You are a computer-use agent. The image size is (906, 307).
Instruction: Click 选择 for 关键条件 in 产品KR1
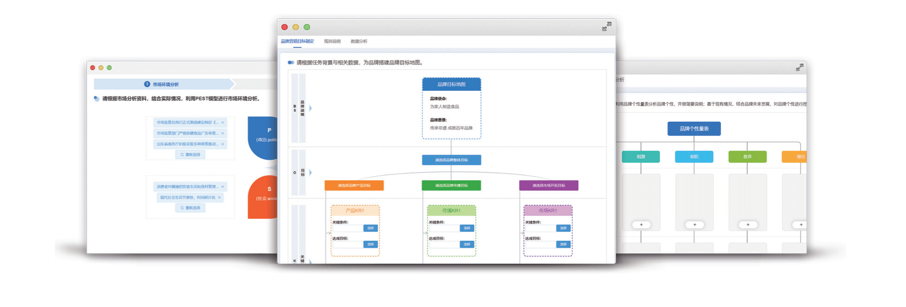coord(370,228)
